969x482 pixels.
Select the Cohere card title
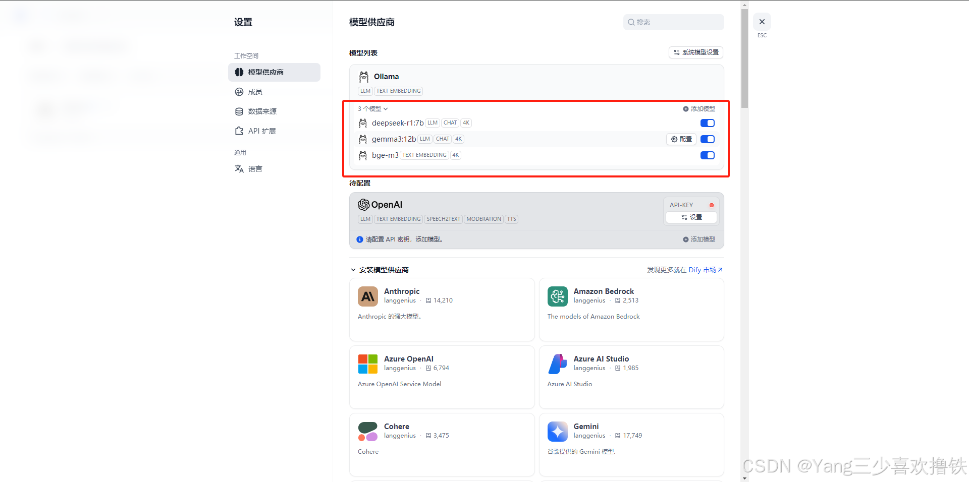click(397, 427)
